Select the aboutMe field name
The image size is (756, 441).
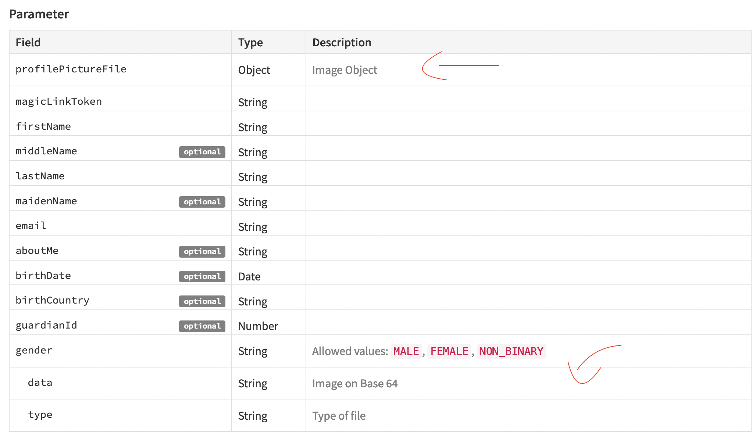37,251
